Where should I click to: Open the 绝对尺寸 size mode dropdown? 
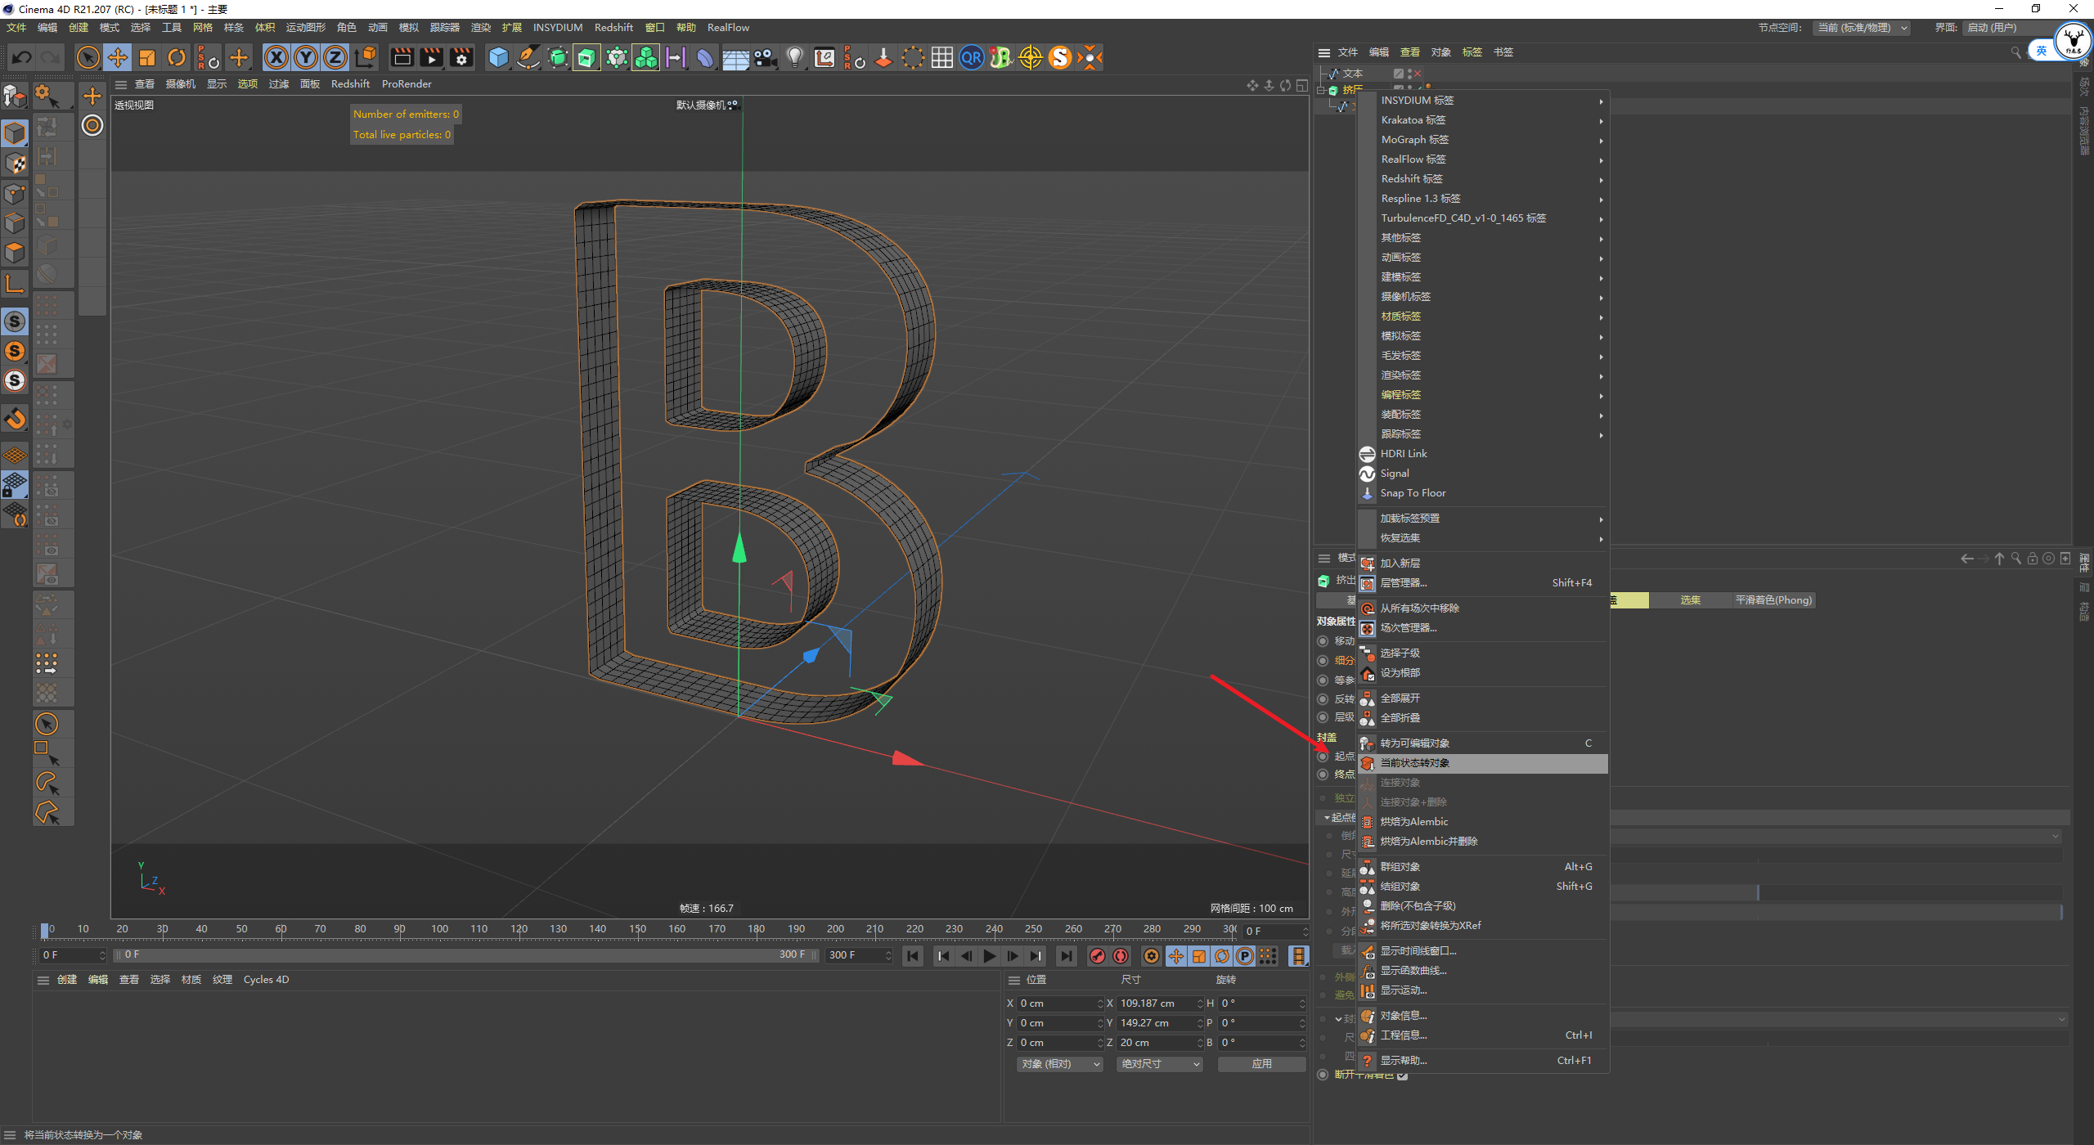pos(1159,1064)
